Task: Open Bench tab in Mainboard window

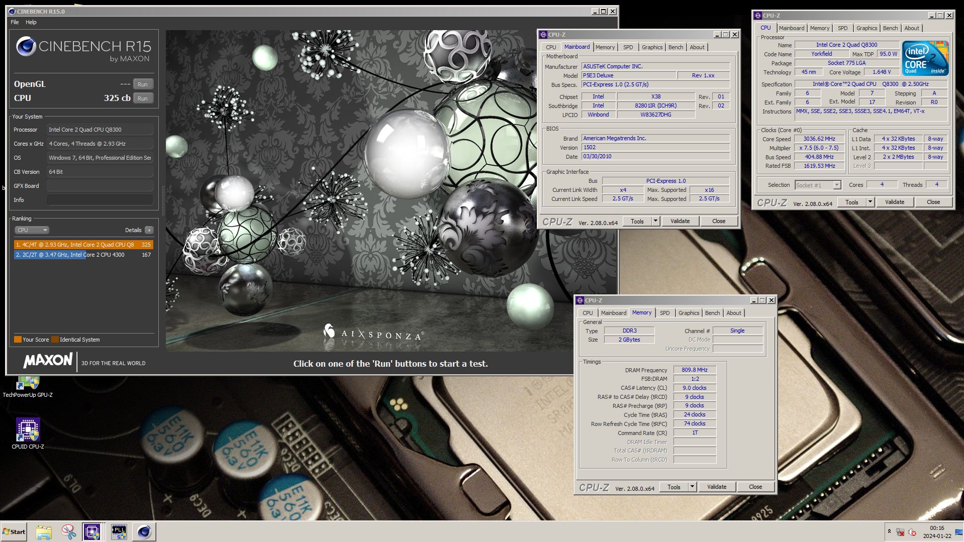Action: [x=676, y=47]
